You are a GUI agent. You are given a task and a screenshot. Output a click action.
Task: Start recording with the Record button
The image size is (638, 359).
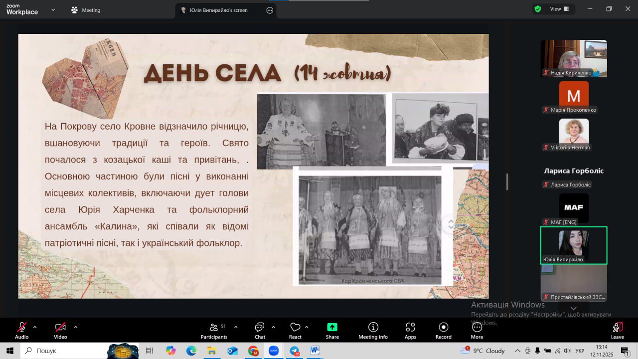click(443, 330)
